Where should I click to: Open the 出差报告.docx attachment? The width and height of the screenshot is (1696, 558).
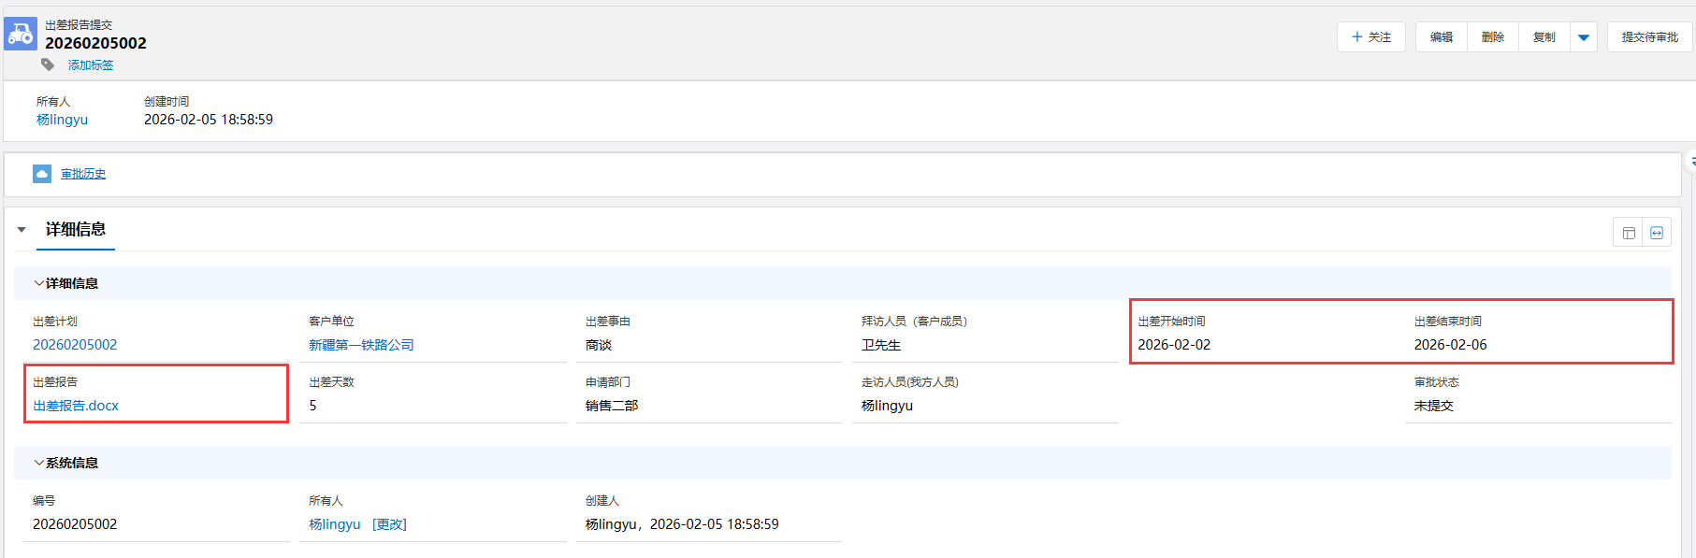click(x=76, y=406)
